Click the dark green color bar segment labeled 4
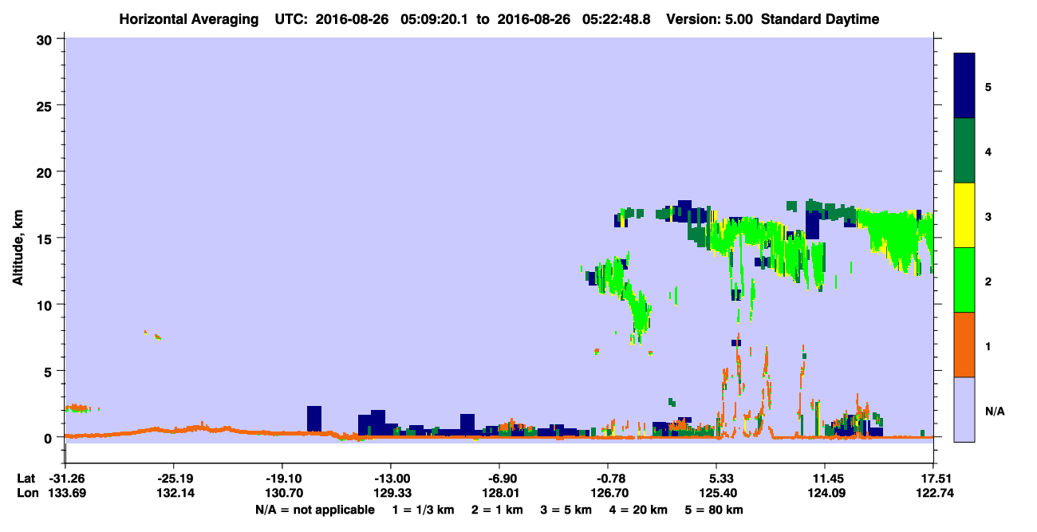The image size is (1037, 532). (x=964, y=151)
